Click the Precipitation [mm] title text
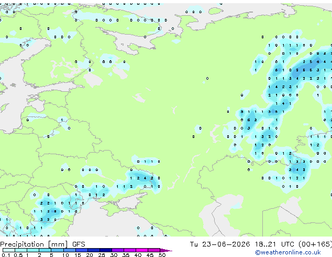 (x=34, y=244)
